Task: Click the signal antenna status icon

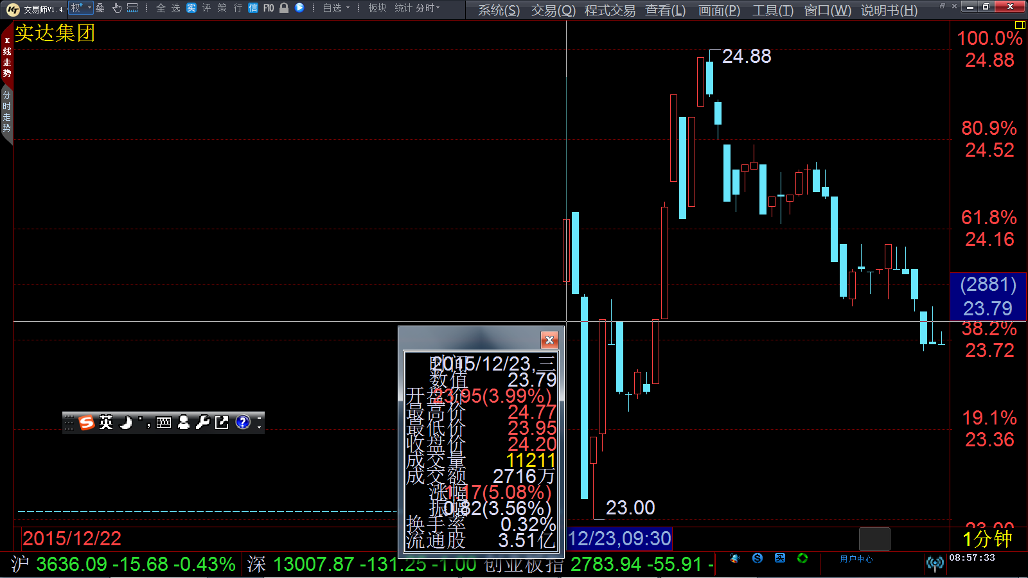Action: point(935,563)
